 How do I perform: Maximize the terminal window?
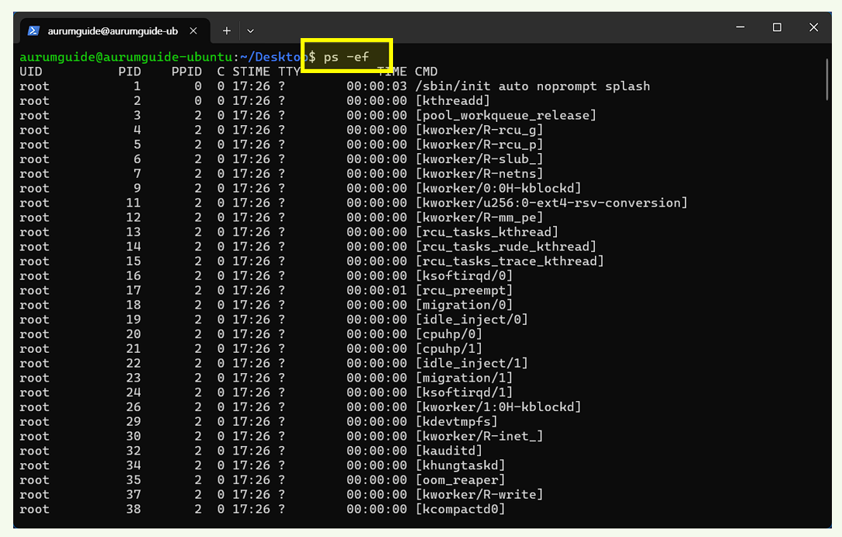[777, 27]
